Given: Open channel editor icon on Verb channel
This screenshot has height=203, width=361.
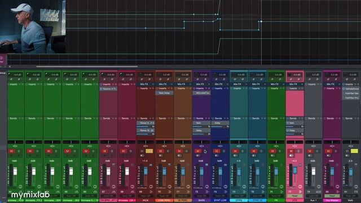Looking at the screenshot, I should [x=356, y=187].
